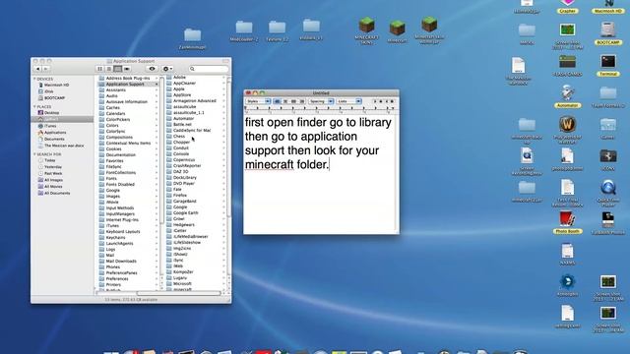Select the All Movies saved search
Viewport: 630px width, 354px height.
point(50,187)
